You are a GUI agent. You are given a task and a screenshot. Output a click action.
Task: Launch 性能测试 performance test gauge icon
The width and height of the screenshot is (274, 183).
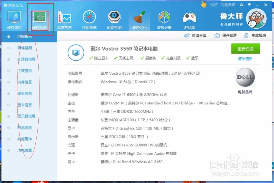click(x=89, y=17)
